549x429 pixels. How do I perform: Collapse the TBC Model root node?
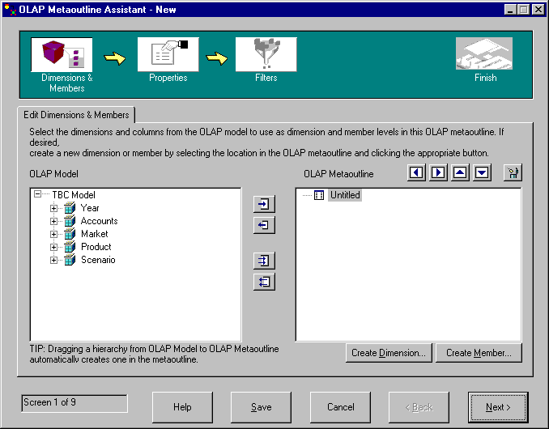click(x=37, y=193)
